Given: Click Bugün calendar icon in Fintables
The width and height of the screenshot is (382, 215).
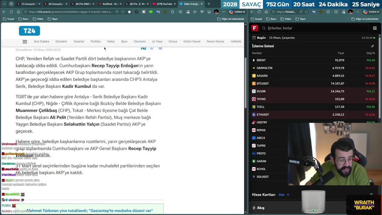Looking at the screenshot, I should [x=254, y=38].
